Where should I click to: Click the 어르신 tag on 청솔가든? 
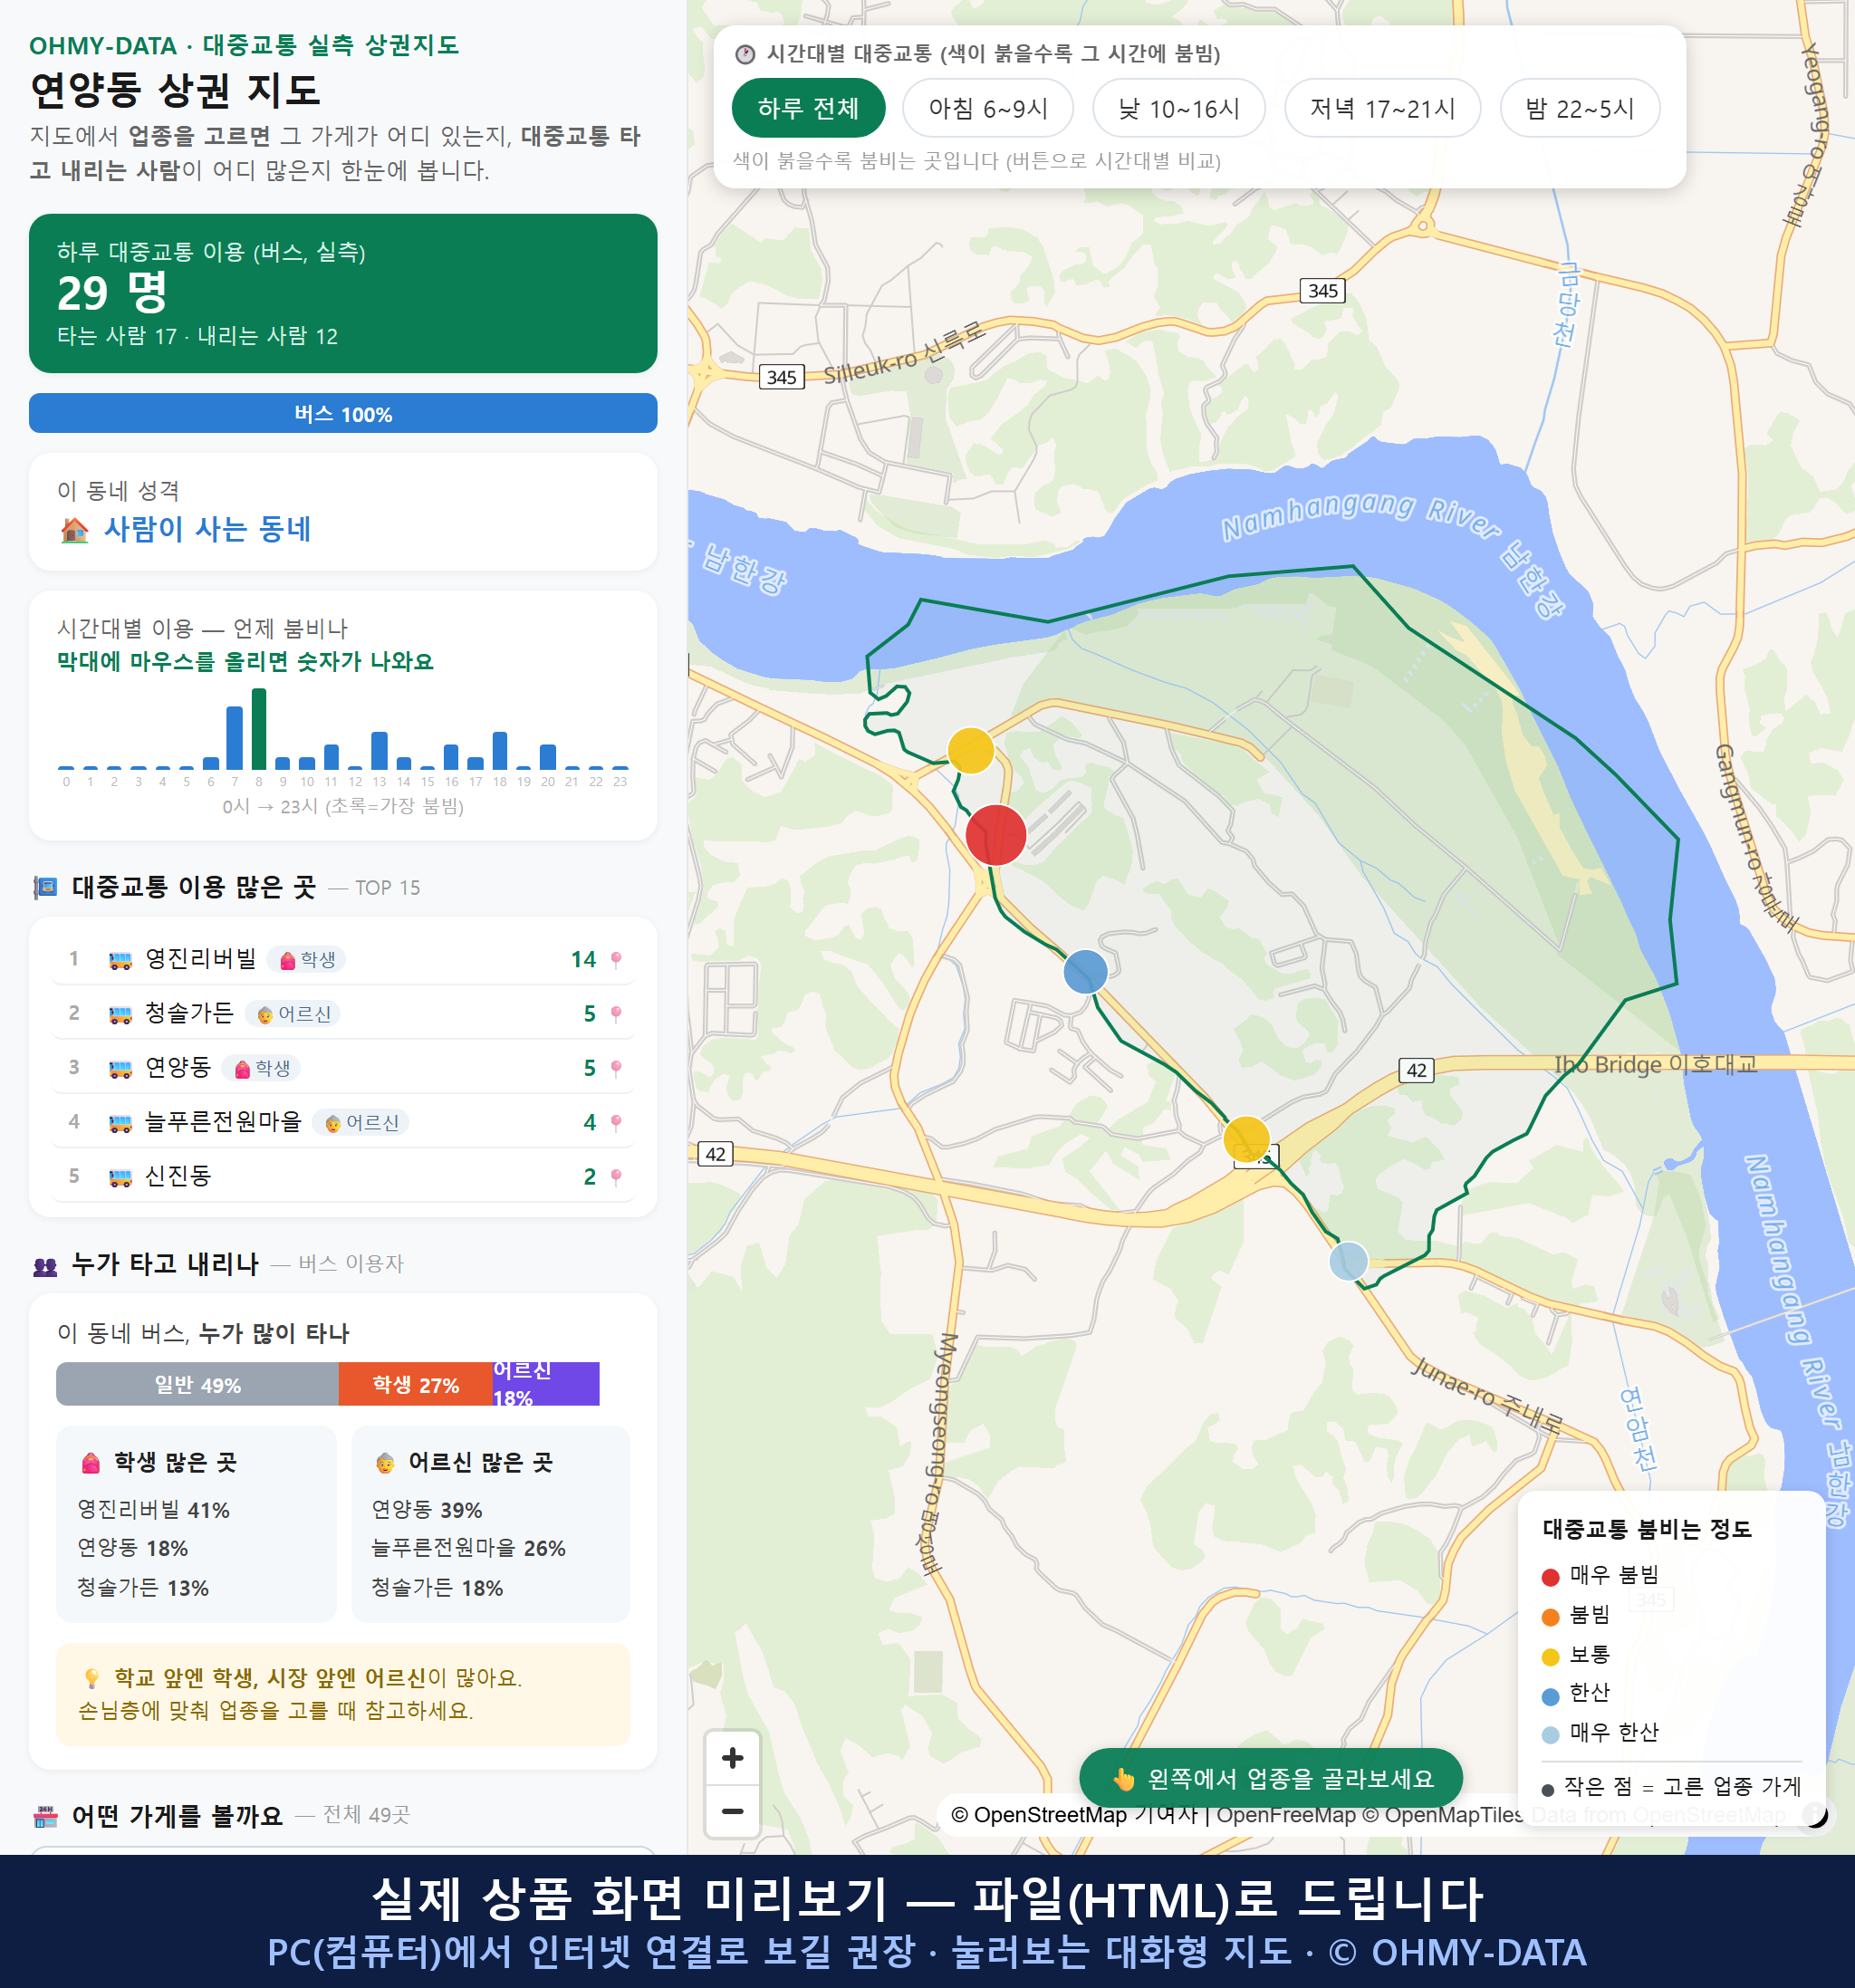coord(293,1014)
